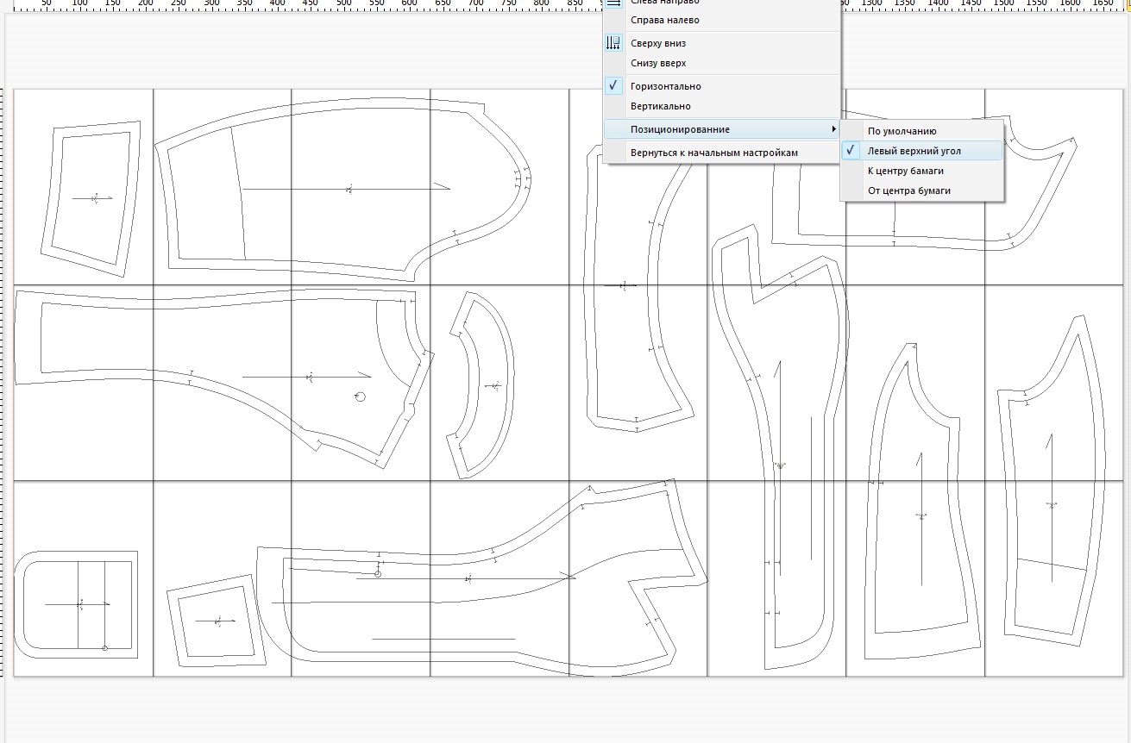Image resolution: width=1131 pixels, height=743 pixels.
Task: Switch orientation to Вертикально
Action: tap(660, 106)
